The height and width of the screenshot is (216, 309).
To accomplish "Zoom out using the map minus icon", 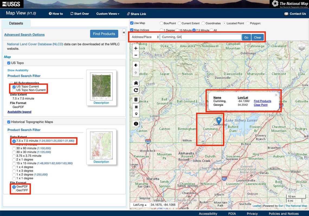I will pyautogui.click(x=136, y=55).
